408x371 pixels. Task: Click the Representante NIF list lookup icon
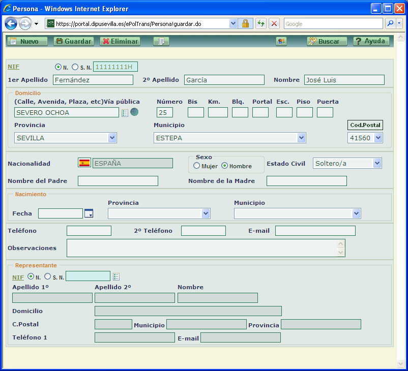point(116,276)
